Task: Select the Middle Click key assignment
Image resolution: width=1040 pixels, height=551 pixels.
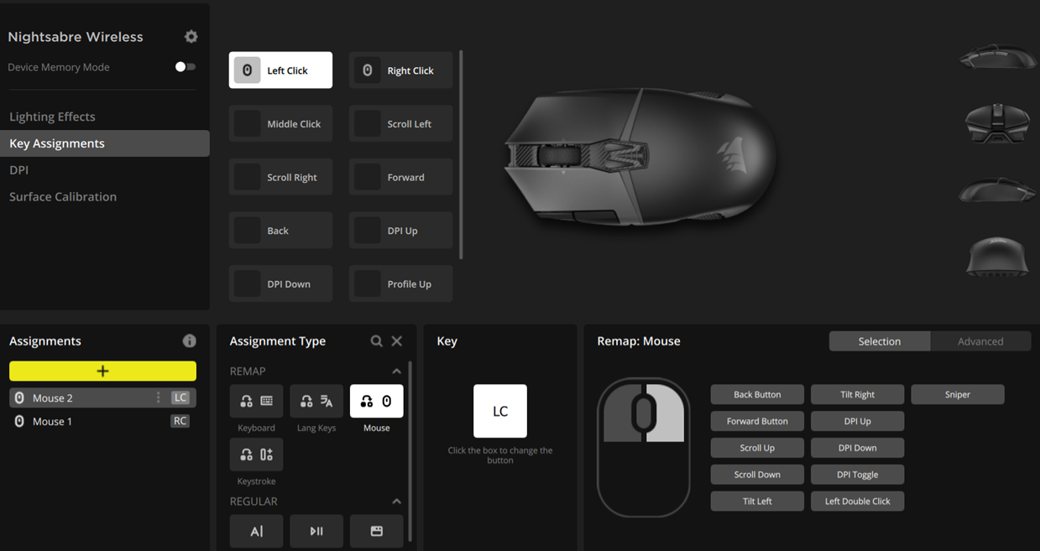Action: (x=280, y=123)
